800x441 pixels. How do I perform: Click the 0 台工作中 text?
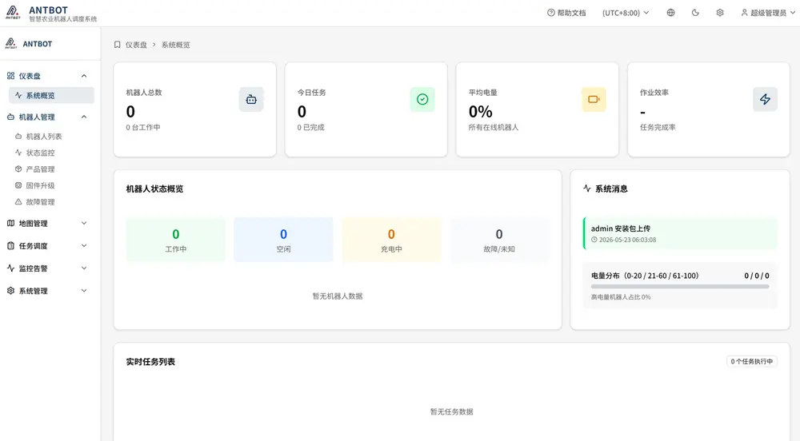click(143, 127)
